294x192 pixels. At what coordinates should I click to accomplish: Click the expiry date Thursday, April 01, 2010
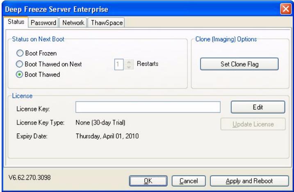coord(107,136)
